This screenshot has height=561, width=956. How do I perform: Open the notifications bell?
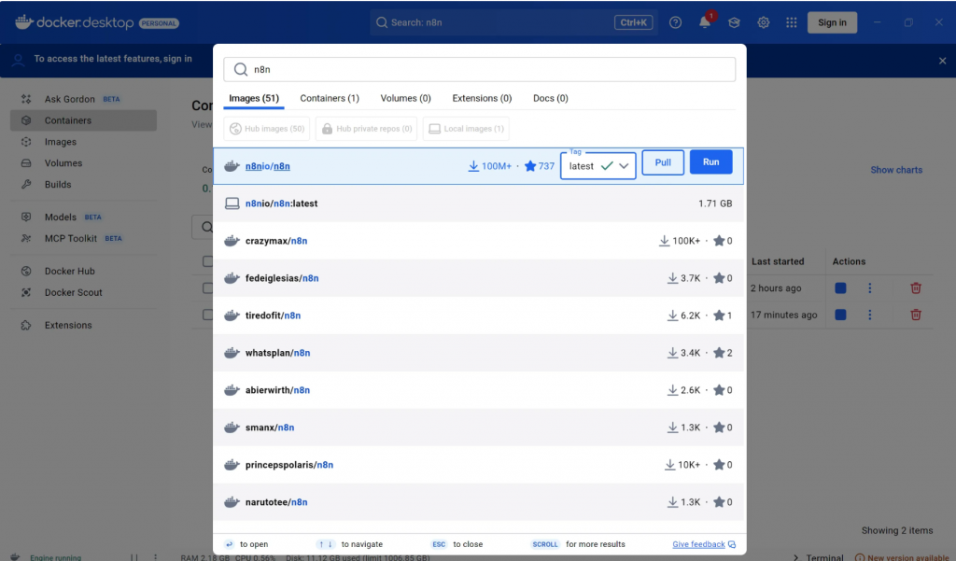tap(705, 22)
